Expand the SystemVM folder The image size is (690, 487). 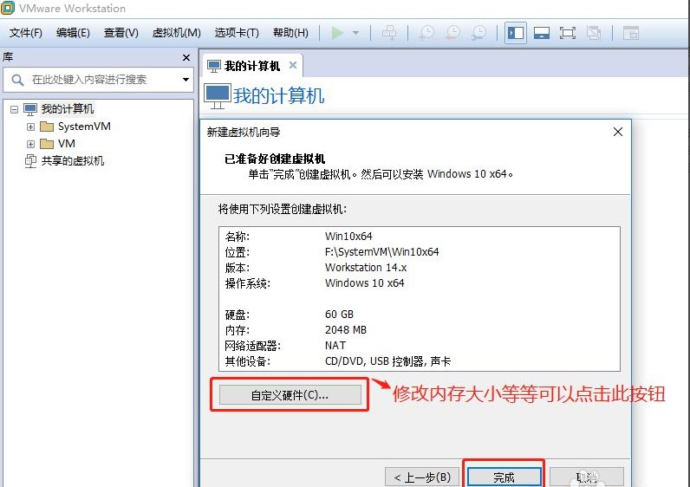(x=30, y=127)
